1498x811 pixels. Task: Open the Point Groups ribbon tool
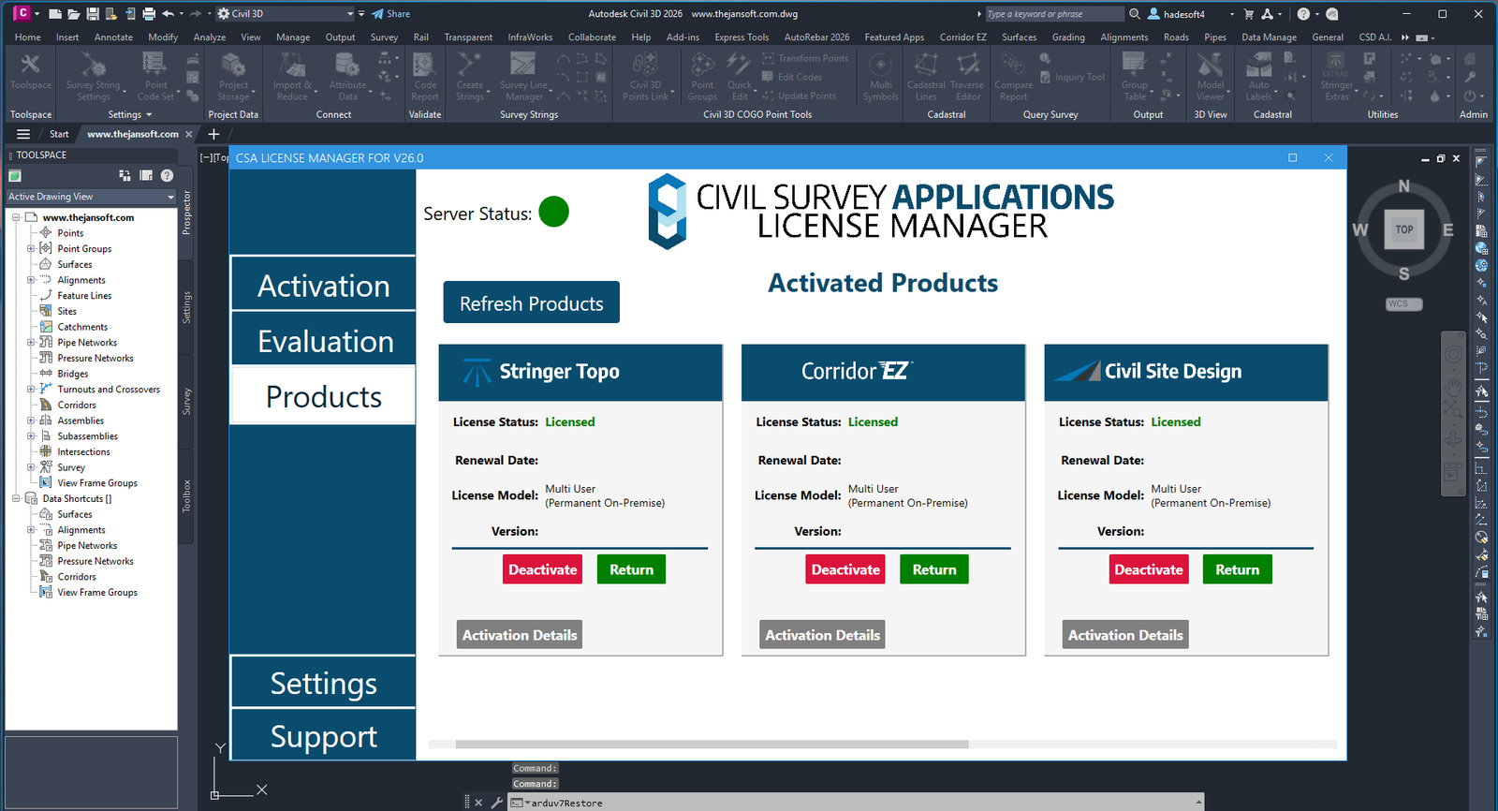pos(702,77)
